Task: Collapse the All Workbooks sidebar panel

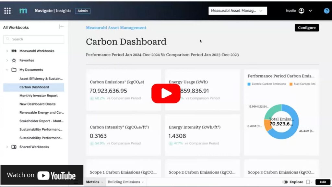Action: pyautogui.click(x=62, y=27)
